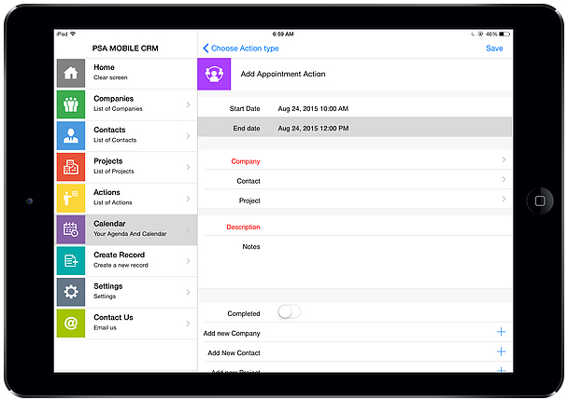Tap the gray Home house icon

click(71, 74)
